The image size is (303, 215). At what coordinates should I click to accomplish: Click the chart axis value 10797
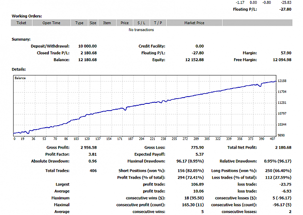click(282, 114)
